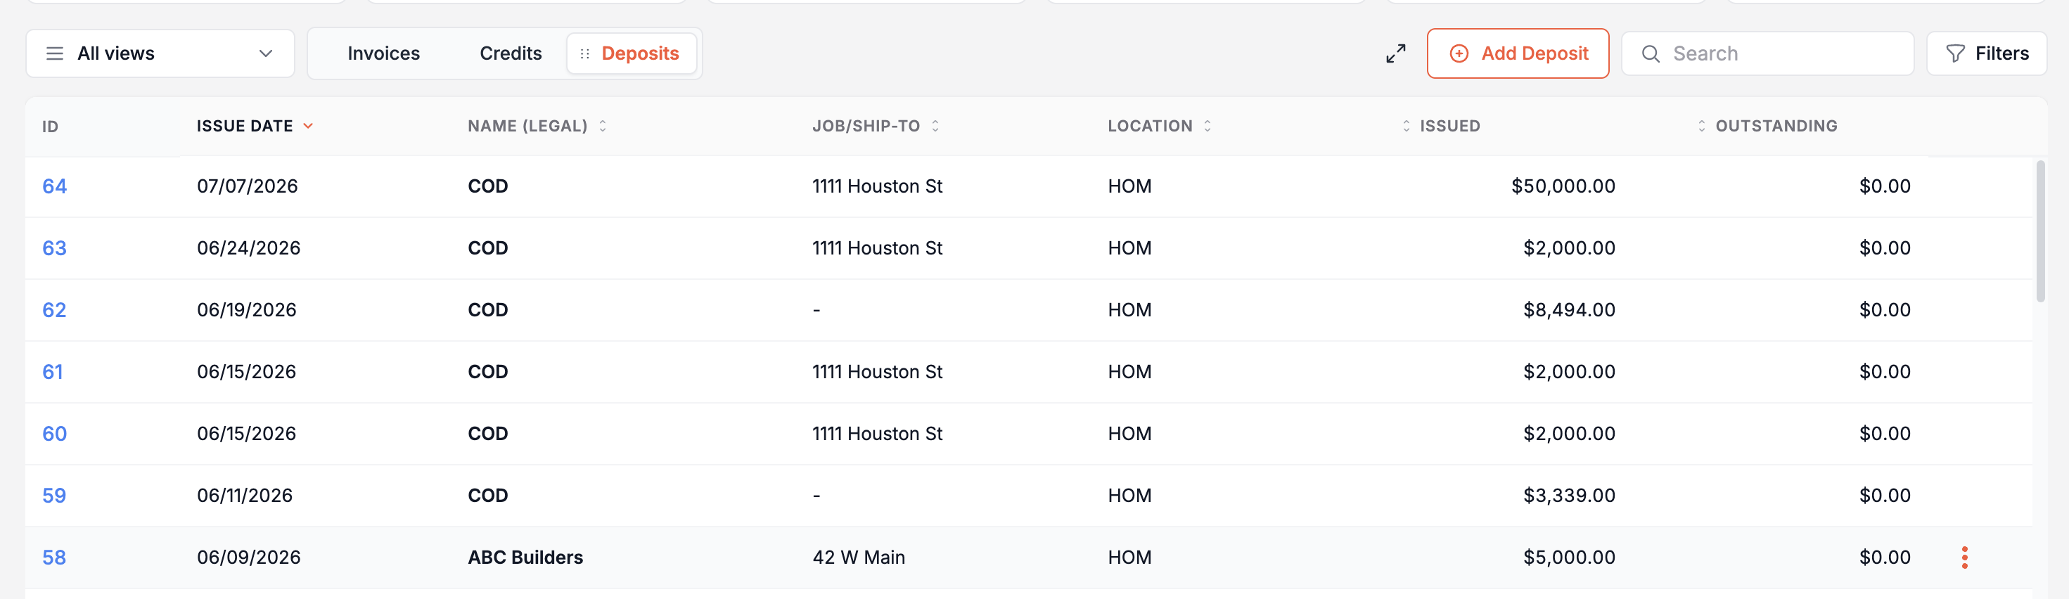2069x599 pixels.
Task: Sort by Issue Date column arrow
Action: (x=307, y=126)
